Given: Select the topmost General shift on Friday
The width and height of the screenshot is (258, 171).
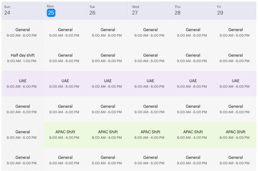Looking at the screenshot, I should pyautogui.click(x=236, y=32).
